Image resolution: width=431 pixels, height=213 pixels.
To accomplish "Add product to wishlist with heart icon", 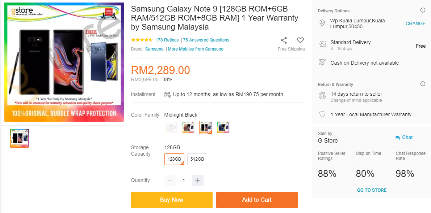I will [x=300, y=40].
